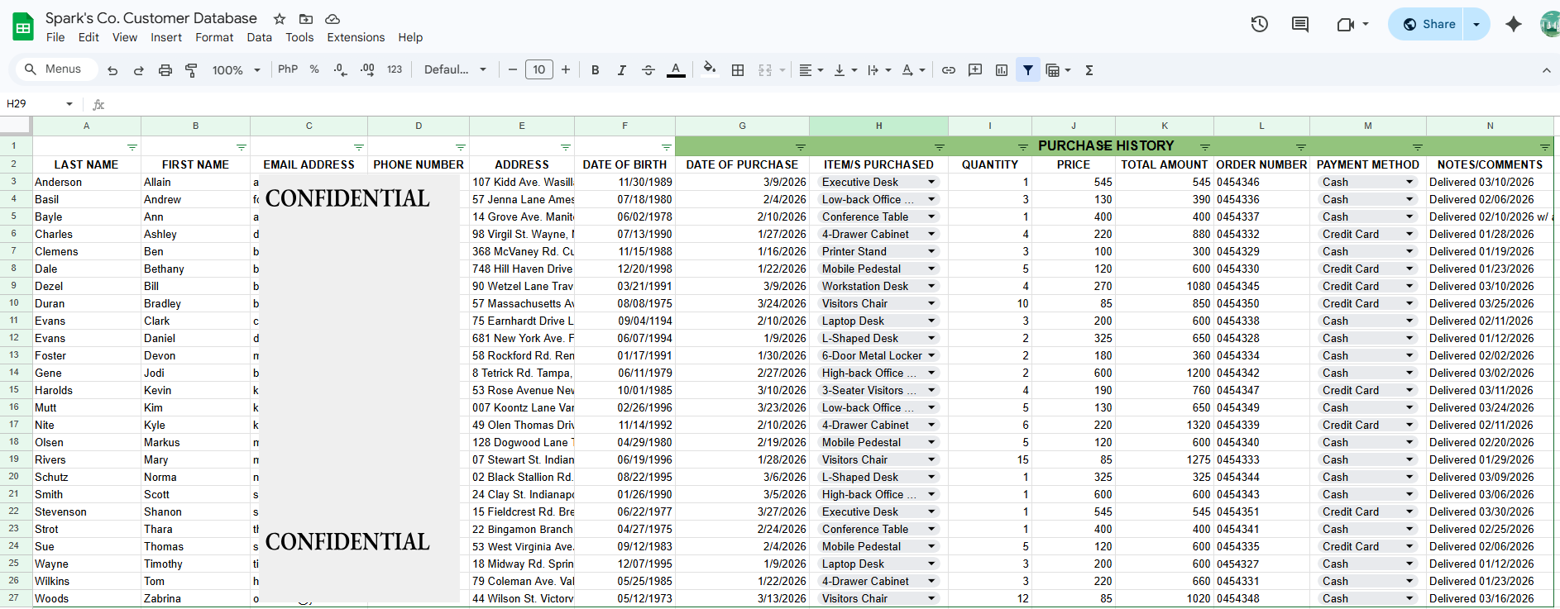1560x609 pixels.
Task: Click the font size input field
Action: (539, 69)
